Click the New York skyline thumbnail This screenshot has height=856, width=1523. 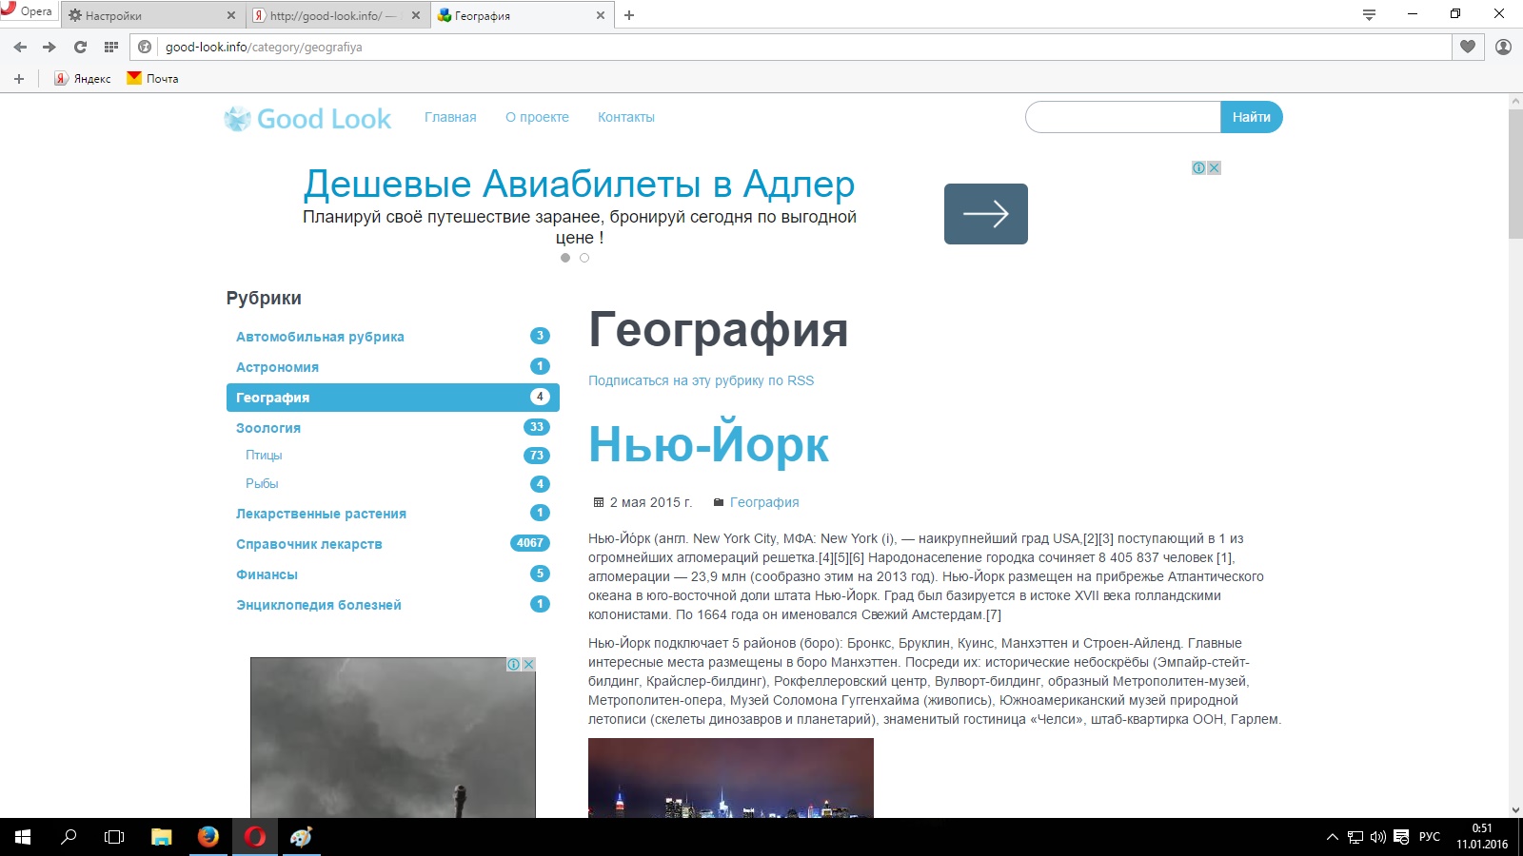point(731,778)
